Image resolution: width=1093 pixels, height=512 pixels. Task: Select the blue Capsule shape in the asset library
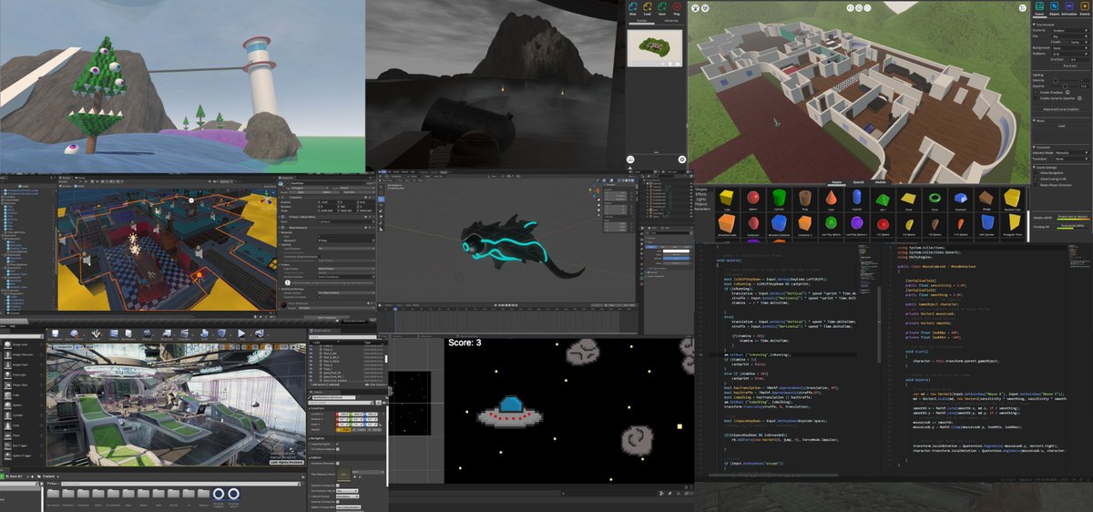(x=856, y=197)
